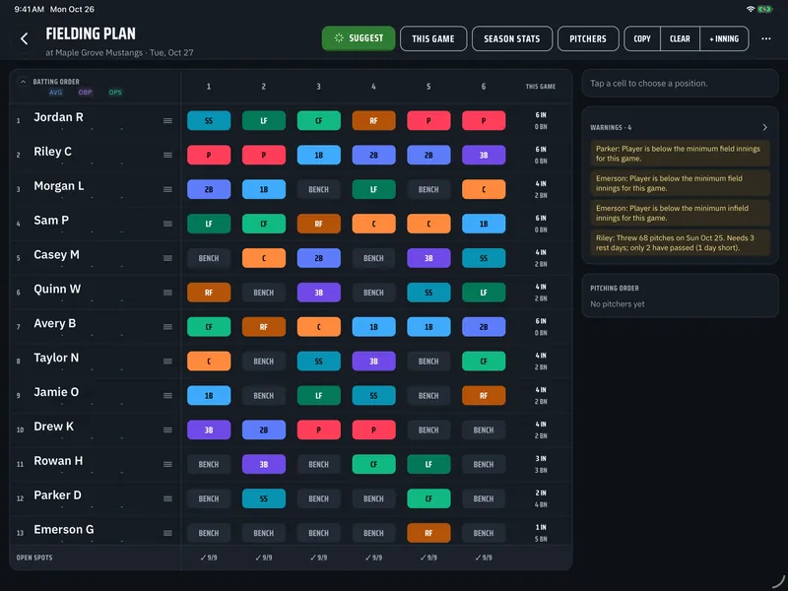This screenshot has height=591, width=788.
Task: Check the battery status icon
Action: (765, 9)
